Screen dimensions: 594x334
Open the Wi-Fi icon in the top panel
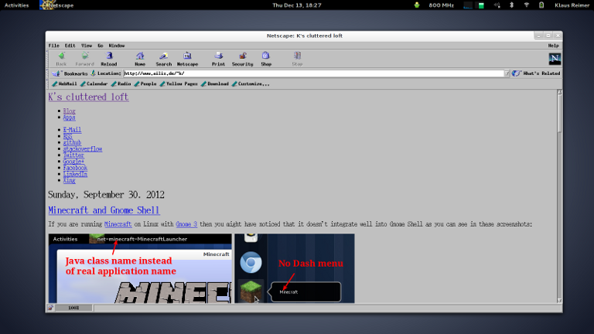point(526,5)
